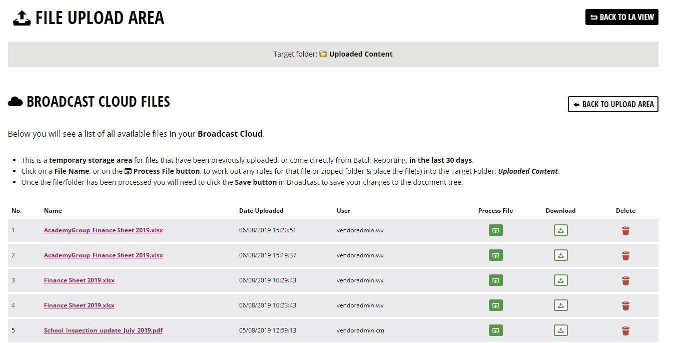The width and height of the screenshot is (675, 343).
Task: Click the Uploaded Content target folder
Action: (x=360, y=54)
